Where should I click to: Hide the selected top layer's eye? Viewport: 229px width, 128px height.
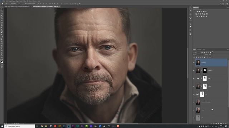[194, 63]
